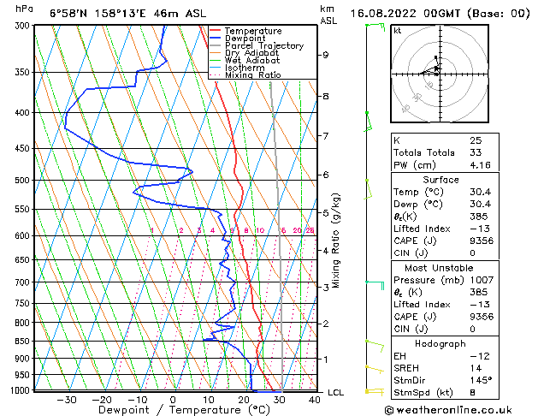Click the Totals Totals value 33
Screen dimensions: 538x416
(476, 152)
